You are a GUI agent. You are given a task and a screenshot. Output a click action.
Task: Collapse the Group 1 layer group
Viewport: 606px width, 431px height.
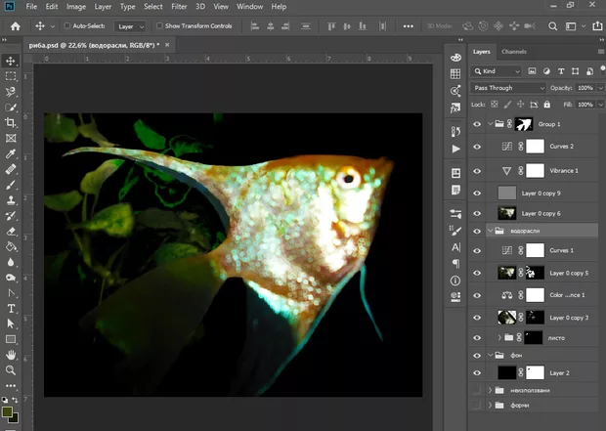click(489, 124)
